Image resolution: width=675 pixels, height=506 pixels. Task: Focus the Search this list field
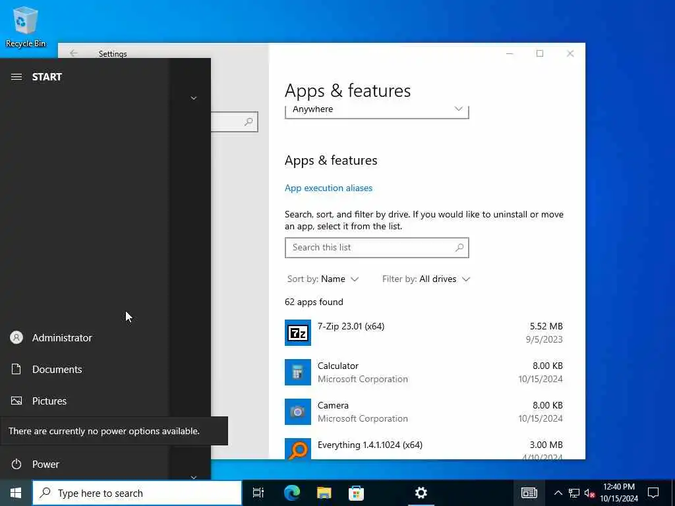click(x=376, y=248)
